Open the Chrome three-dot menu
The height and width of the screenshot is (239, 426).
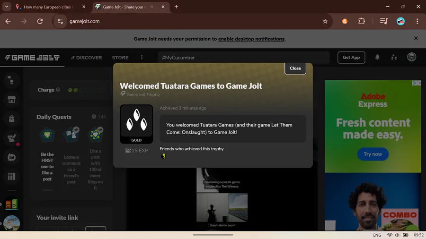pyautogui.click(x=417, y=21)
